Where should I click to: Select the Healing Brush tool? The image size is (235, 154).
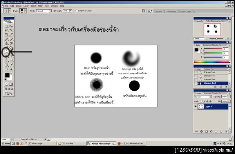point(6,39)
